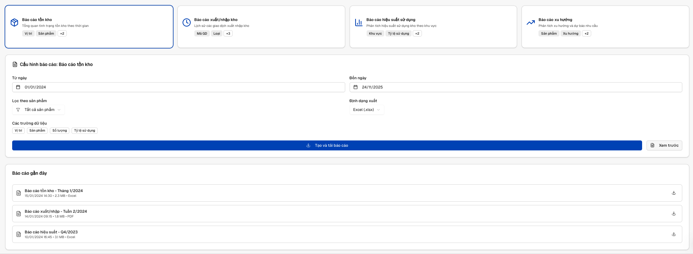Click Tạo và tải báo cáo button

coord(327,146)
